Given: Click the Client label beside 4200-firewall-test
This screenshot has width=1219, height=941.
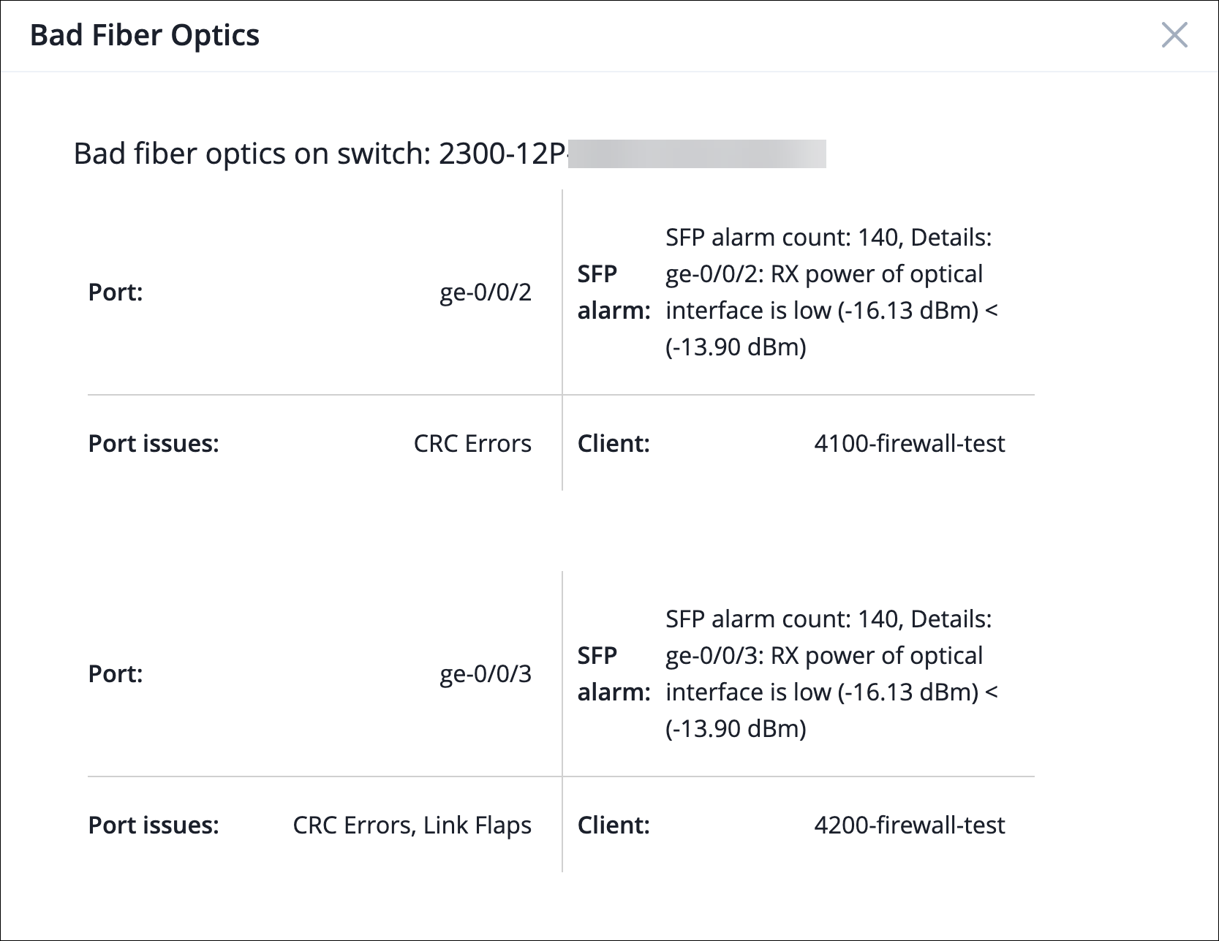Looking at the screenshot, I should pyautogui.click(x=614, y=825).
